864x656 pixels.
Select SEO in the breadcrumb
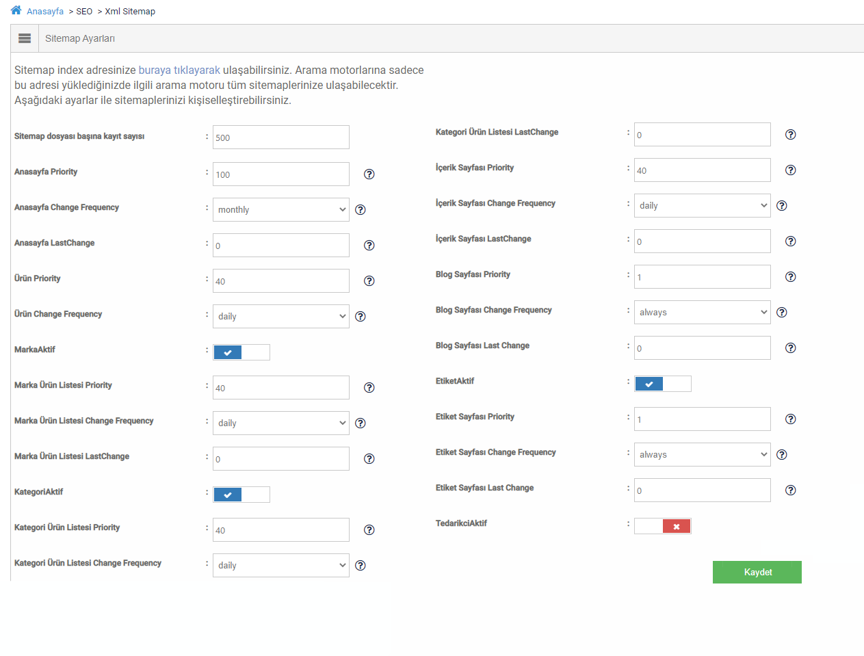[x=83, y=11]
